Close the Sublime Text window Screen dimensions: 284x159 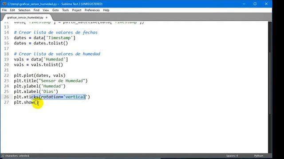(x=266, y=4)
